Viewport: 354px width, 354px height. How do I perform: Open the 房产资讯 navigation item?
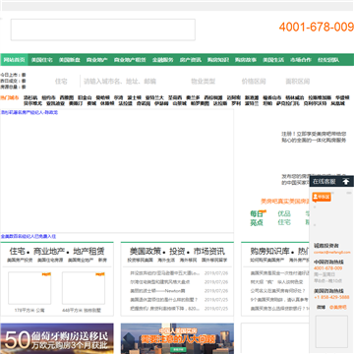tap(190, 60)
